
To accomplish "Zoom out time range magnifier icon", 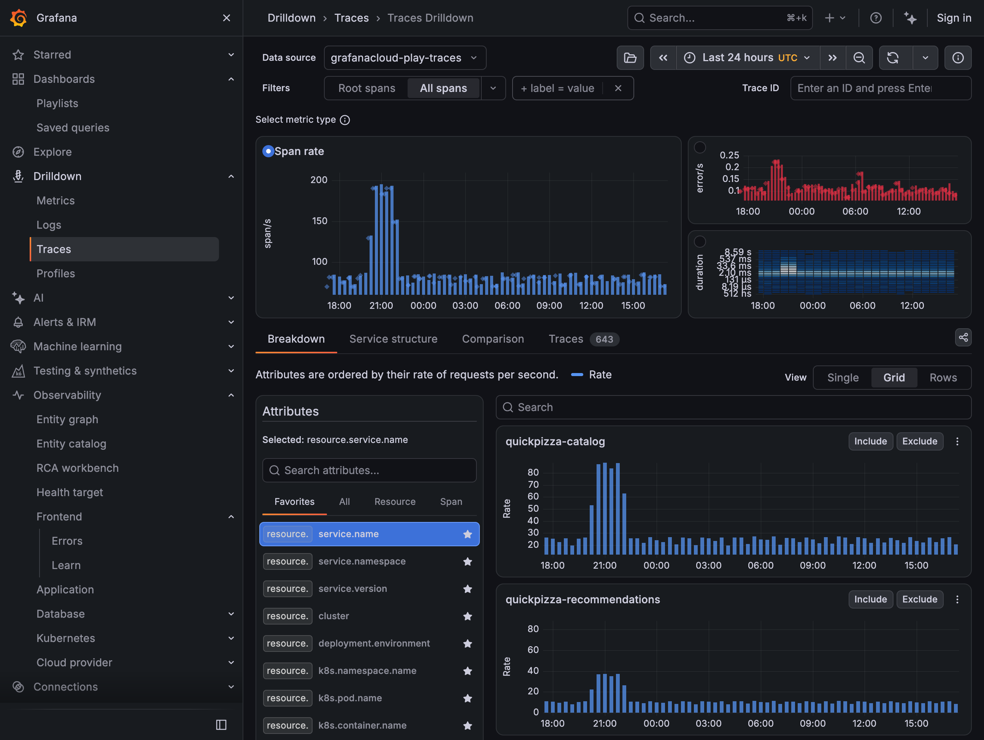I will 859,58.
